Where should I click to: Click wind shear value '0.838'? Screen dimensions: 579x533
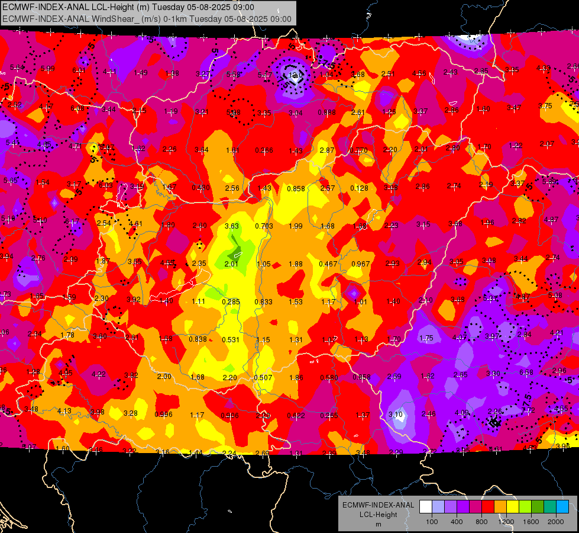pos(198,339)
